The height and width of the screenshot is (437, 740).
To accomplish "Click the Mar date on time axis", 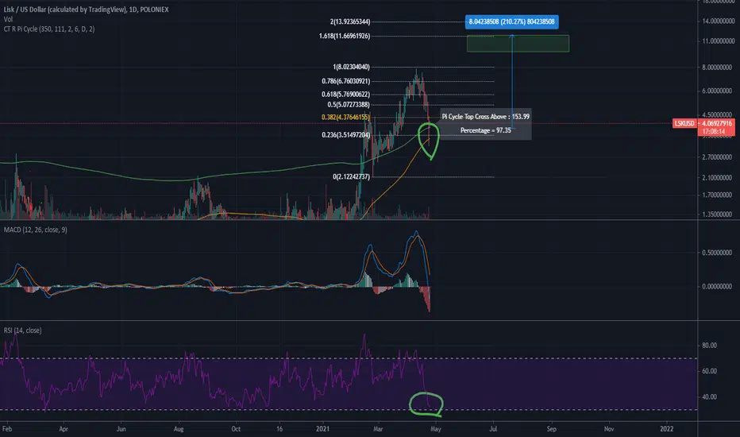I will point(378,429).
